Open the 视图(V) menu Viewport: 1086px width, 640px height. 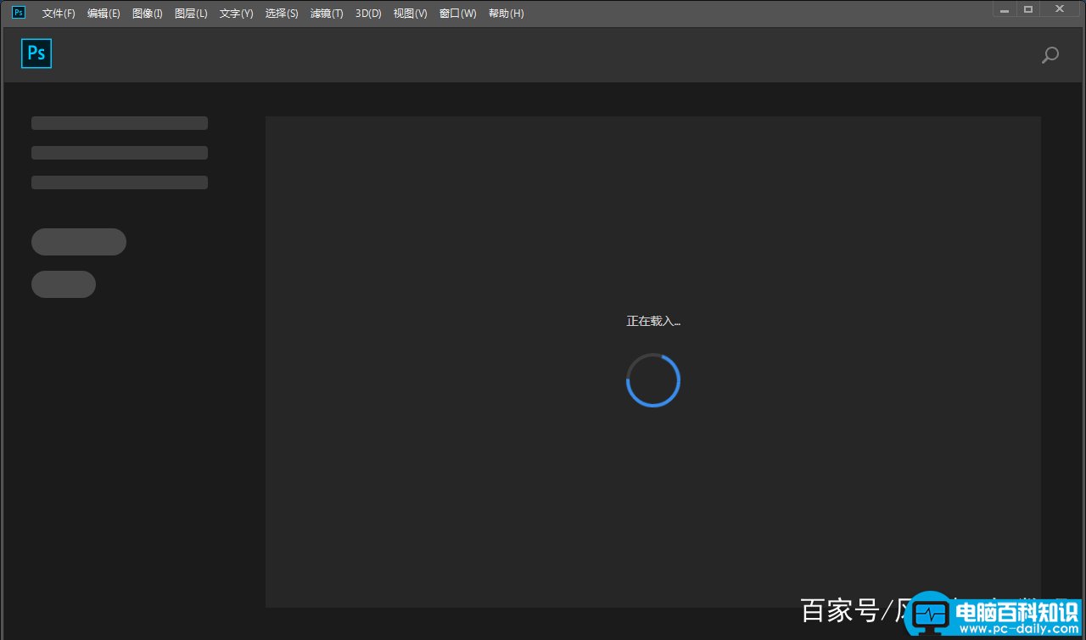(x=411, y=14)
